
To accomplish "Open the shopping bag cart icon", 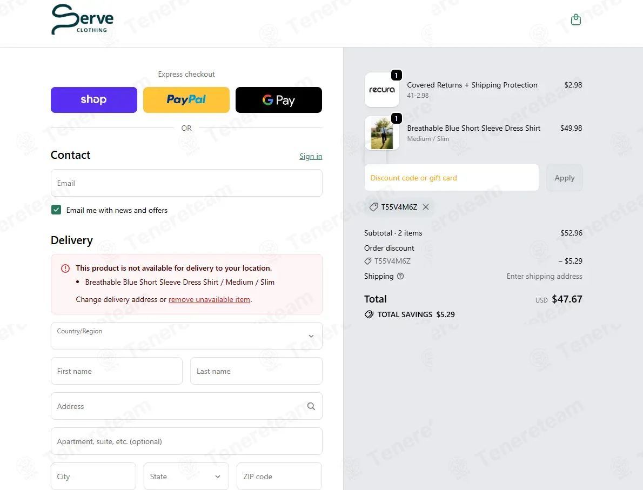I will point(576,19).
